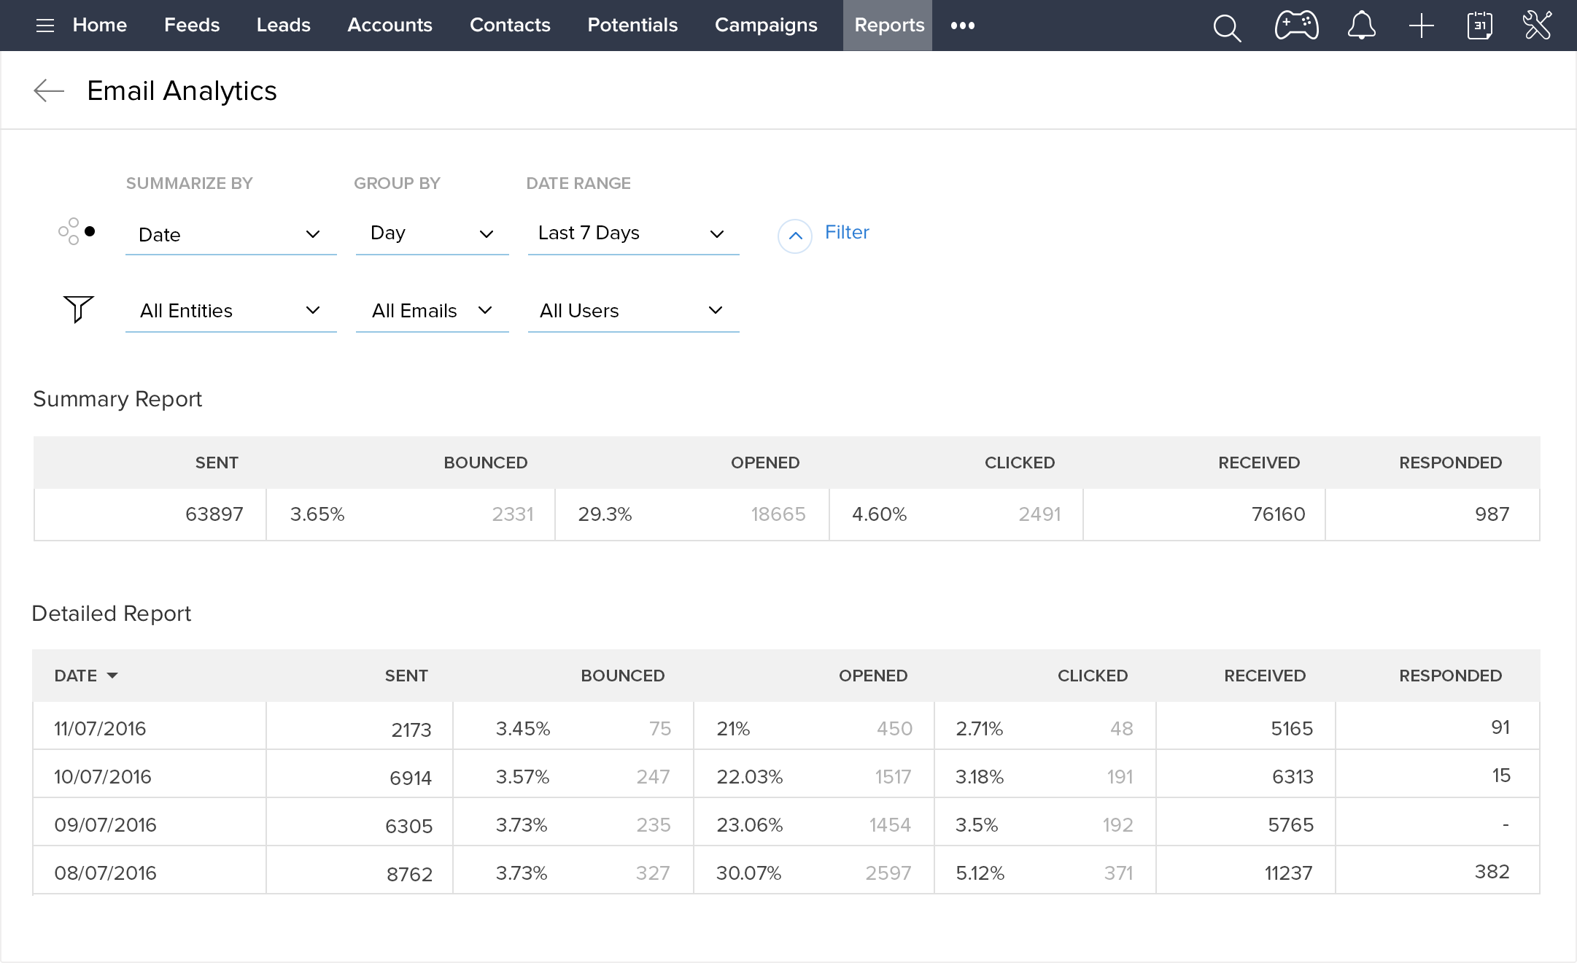1577x963 pixels.
Task: Go to the Leads tab
Action: coord(283,26)
